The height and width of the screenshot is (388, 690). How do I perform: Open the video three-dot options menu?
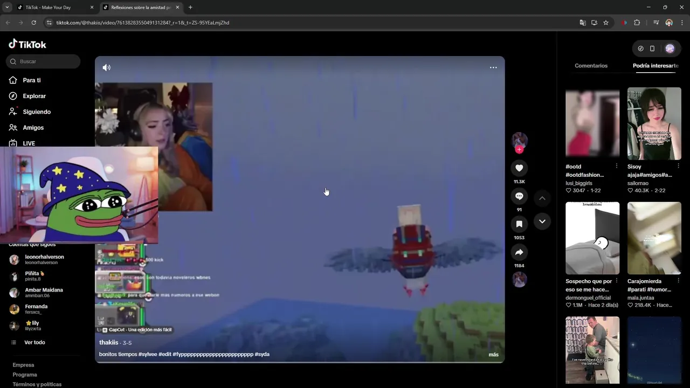tap(493, 67)
